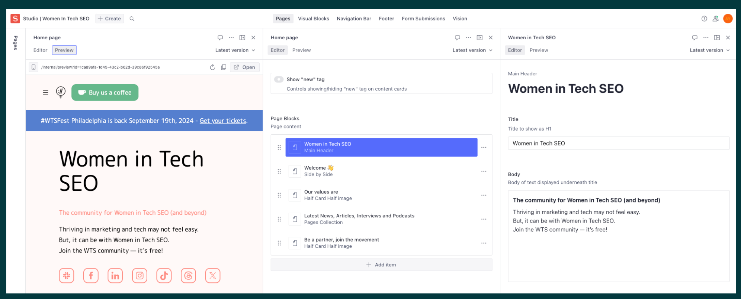
Task: Open options menu for Welcome block
Action: [x=484, y=171]
